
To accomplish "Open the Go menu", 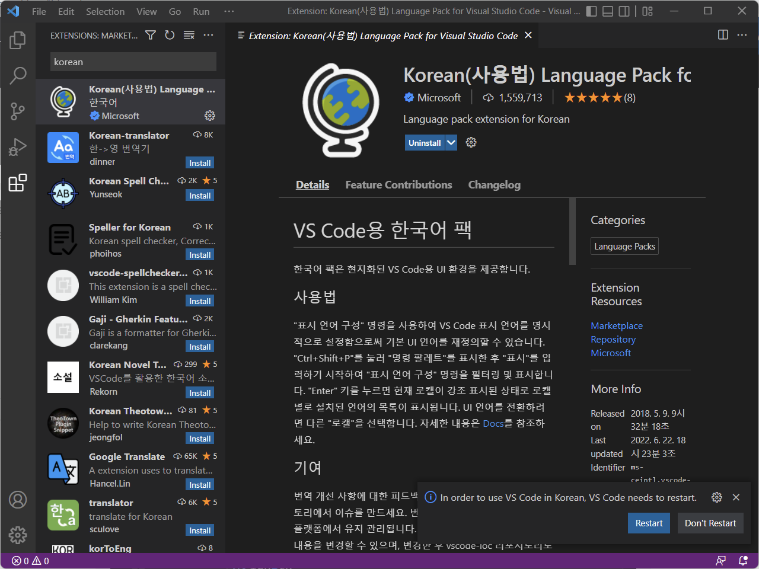I will [175, 11].
